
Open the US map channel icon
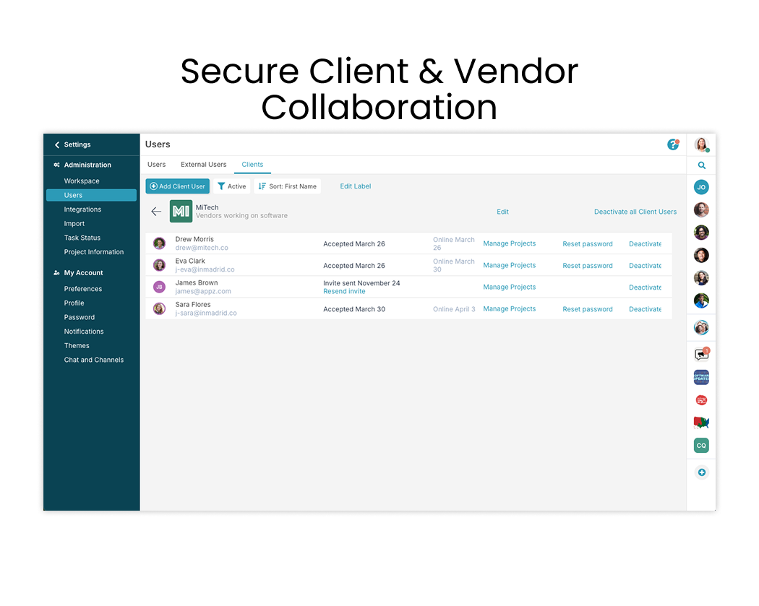[x=700, y=423]
